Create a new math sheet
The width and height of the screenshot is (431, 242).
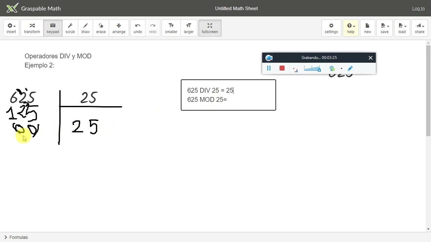point(367,28)
